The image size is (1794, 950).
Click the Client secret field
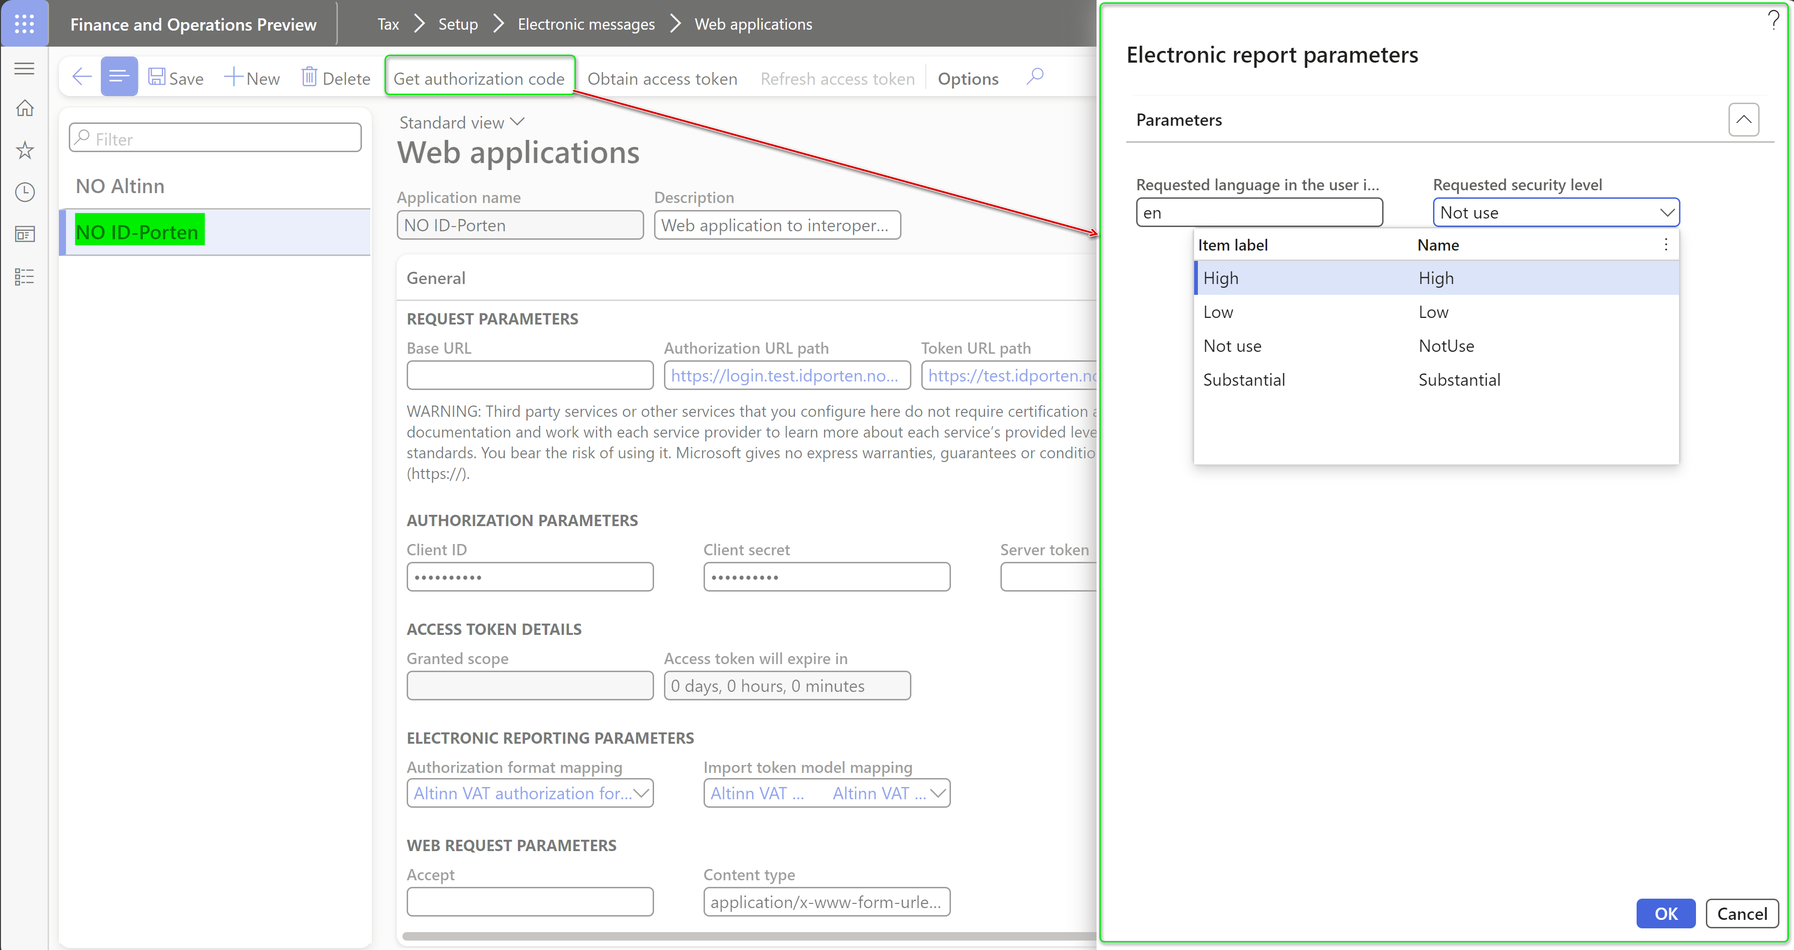click(x=827, y=577)
